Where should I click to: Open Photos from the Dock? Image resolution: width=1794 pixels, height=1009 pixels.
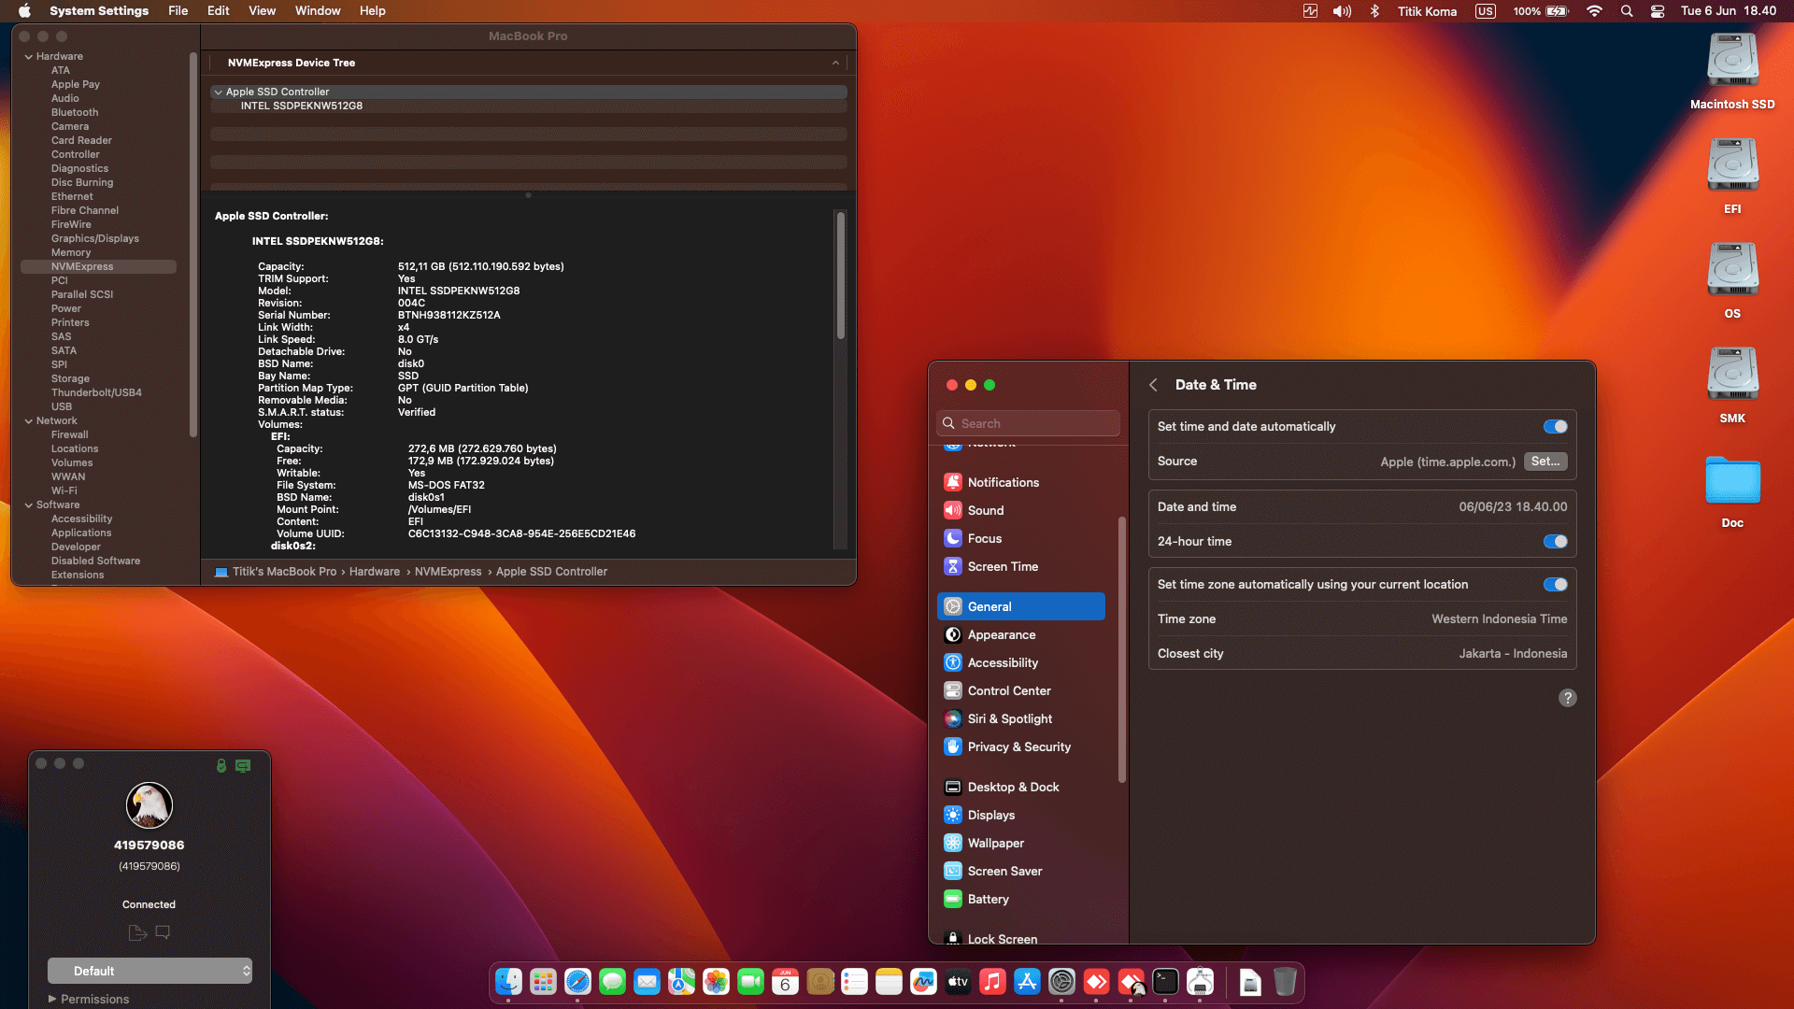pyautogui.click(x=716, y=982)
